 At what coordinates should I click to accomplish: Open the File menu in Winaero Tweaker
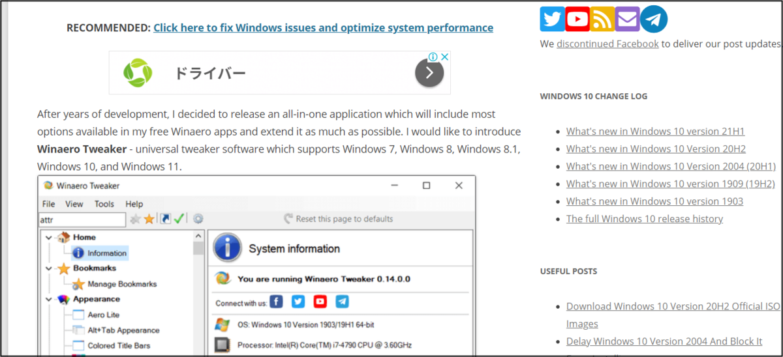tap(48, 204)
